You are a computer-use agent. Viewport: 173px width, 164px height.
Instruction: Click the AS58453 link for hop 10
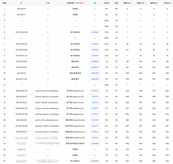coord(95,62)
